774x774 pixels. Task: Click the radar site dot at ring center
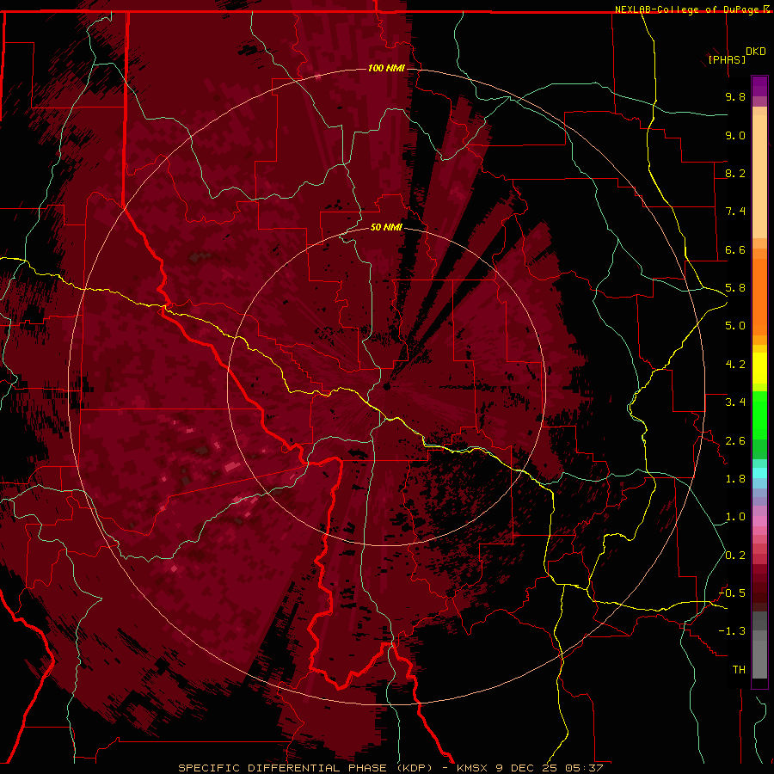[386, 387]
